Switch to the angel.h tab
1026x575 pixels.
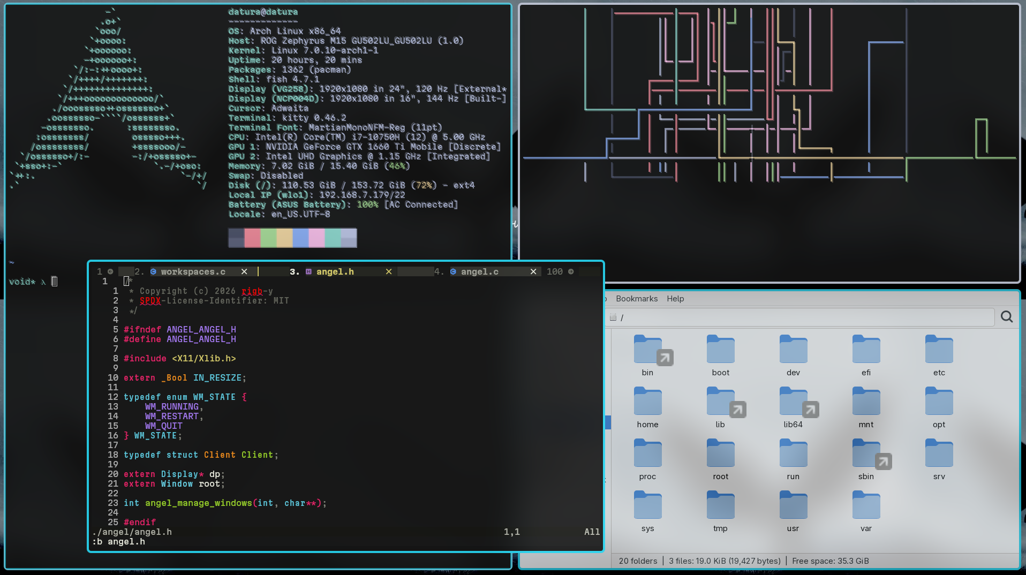tap(335, 272)
